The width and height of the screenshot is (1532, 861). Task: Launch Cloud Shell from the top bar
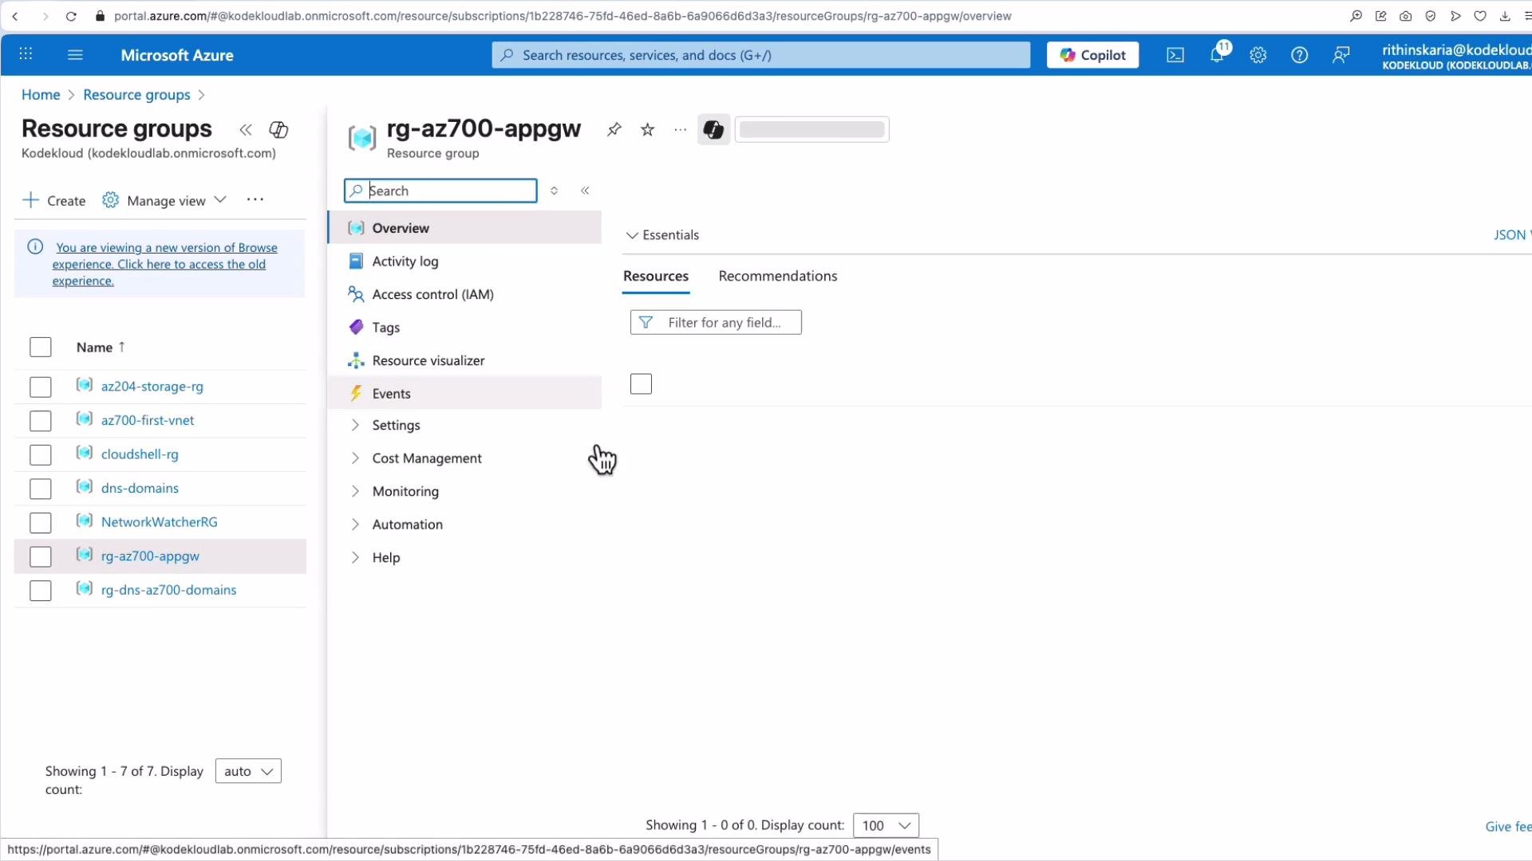click(x=1175, y=55)
